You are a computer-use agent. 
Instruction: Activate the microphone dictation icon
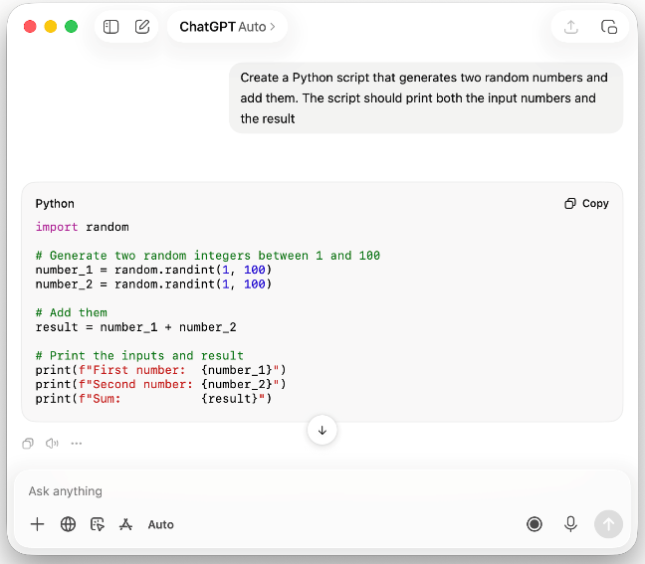(x=570, y=524)
